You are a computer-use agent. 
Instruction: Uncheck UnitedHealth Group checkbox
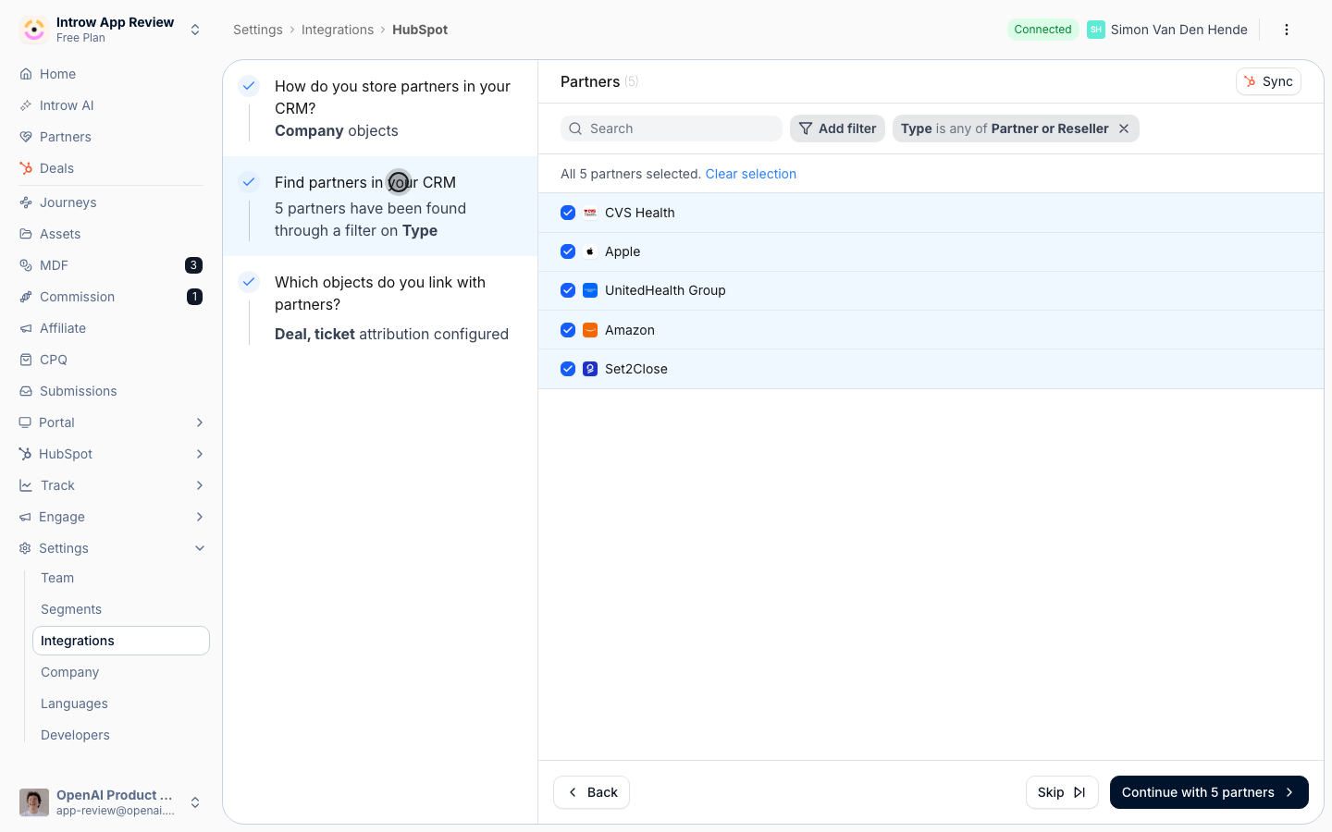(568, 290)
